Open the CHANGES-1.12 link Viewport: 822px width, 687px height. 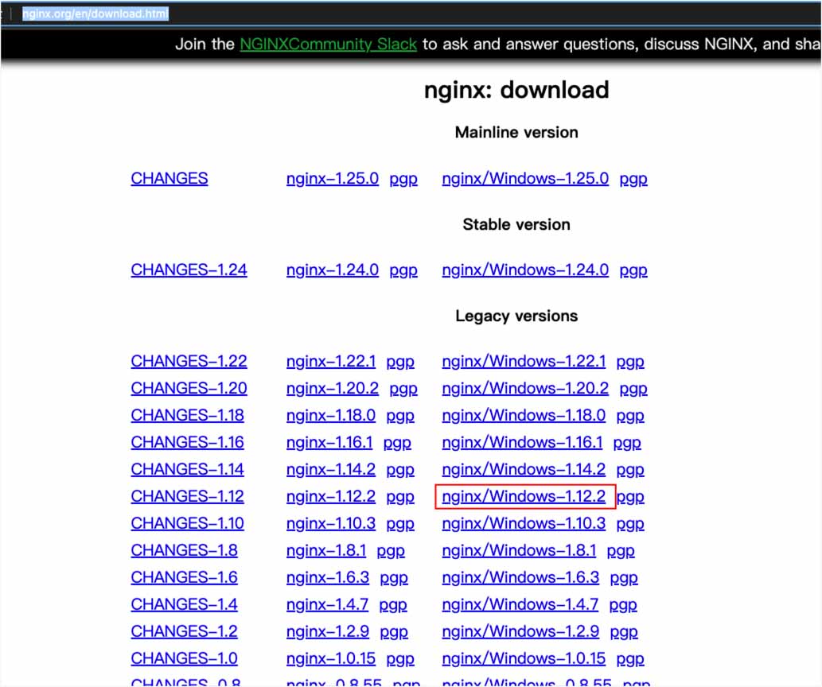pos(187,496)
